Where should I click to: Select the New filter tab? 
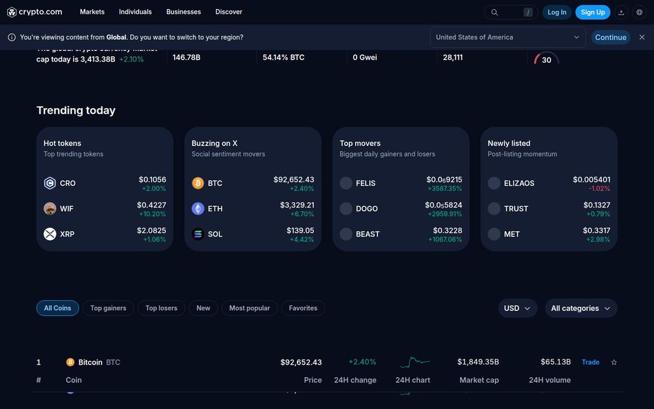(203, 308)
